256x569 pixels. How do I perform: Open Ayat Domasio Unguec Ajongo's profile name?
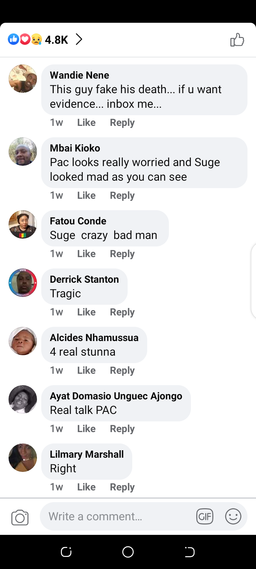click(x=116, y=396)
